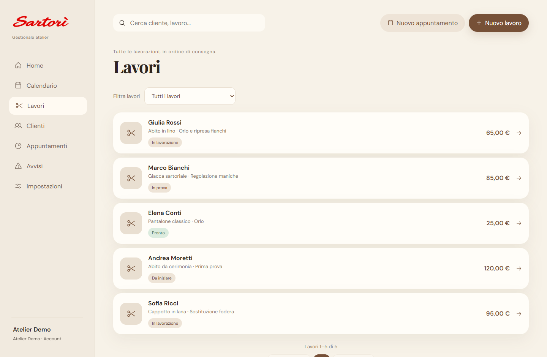The height and width of the screenshot is (357, 547).
Task: Click the scissors thumbnail for Andrea Moretti
Action: coord(131,269)
